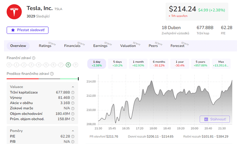Click the star icon in Přestat sledovat button
The width and height of the screenshot is (241, 144).
pos(13,30)
